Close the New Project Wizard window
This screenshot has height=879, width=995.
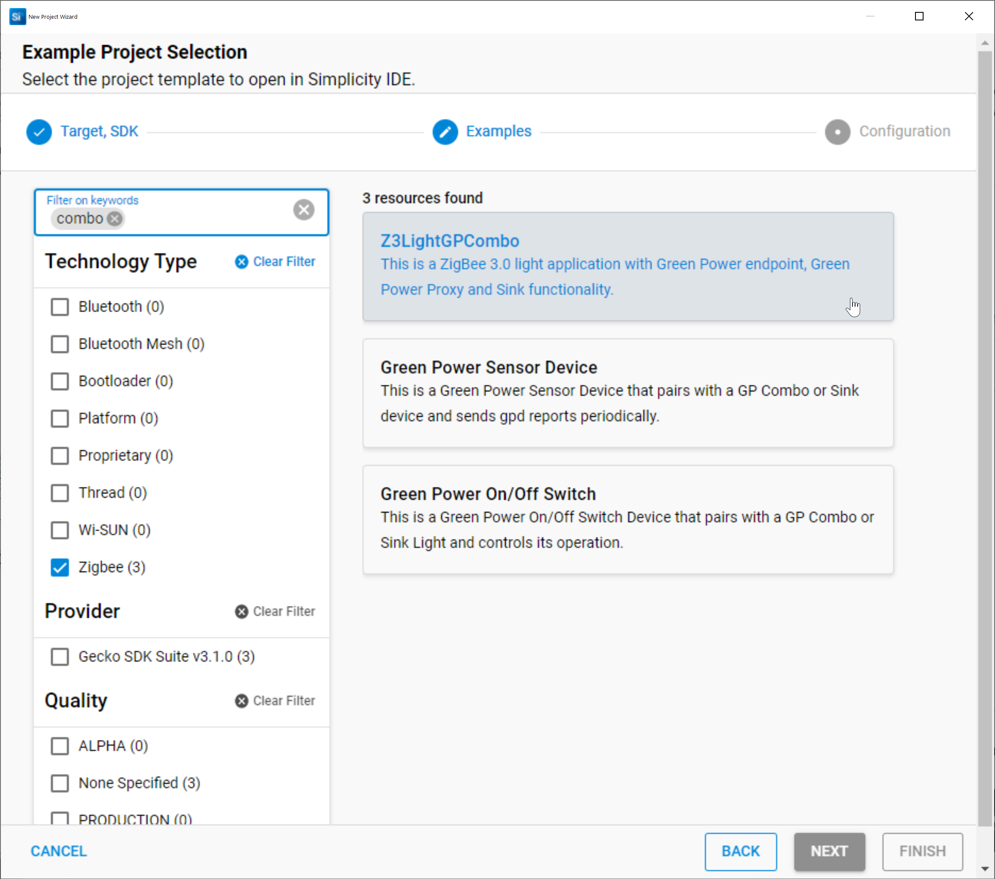tap(969, 17)
